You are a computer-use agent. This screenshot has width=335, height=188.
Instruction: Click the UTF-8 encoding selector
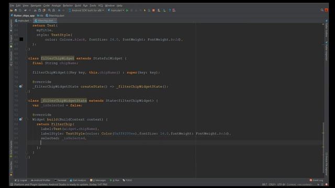coord(281,184)
